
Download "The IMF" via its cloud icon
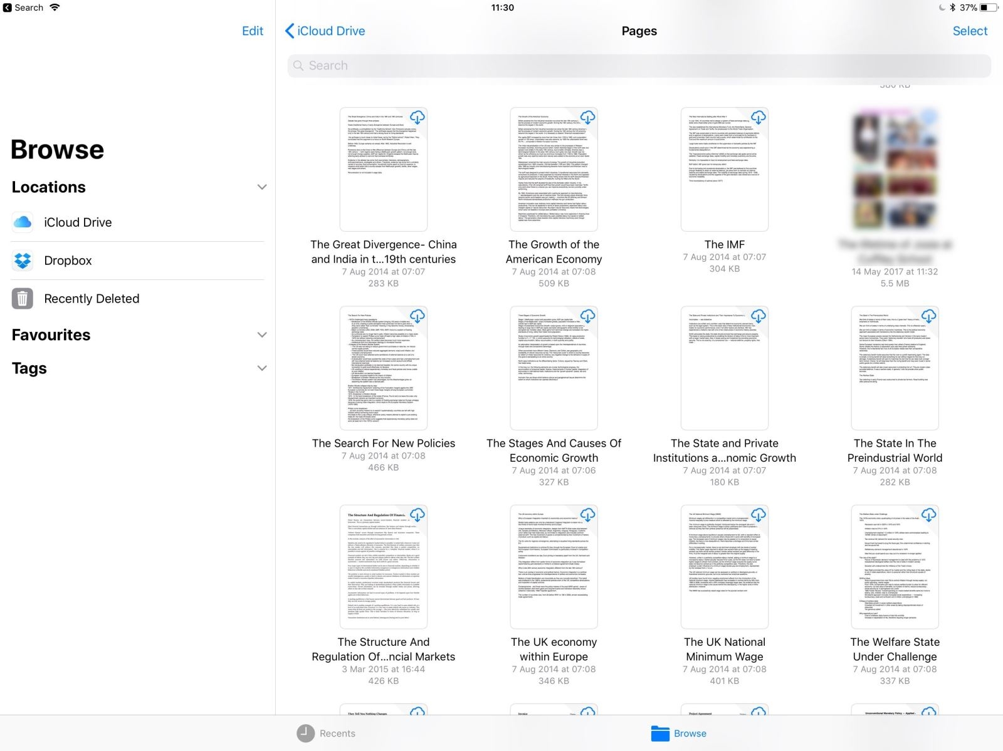(x=759, y=117)
